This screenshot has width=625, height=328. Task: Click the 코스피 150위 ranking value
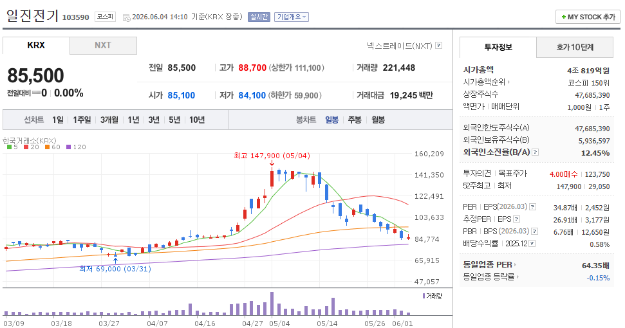click(x=589, y=83)
